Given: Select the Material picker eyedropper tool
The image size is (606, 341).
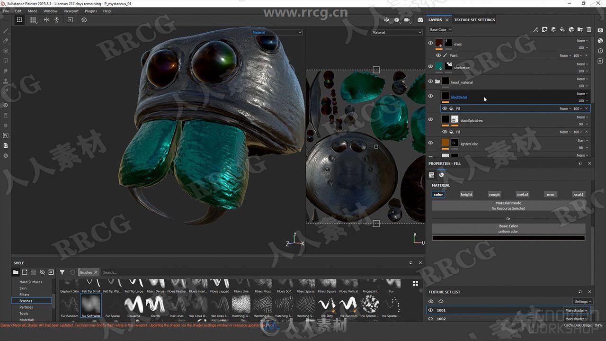Looking at the screenshot, I should point(6,91).
